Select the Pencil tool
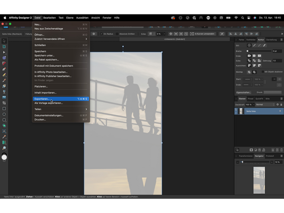 pyautogui.click(x=4, y=75)
